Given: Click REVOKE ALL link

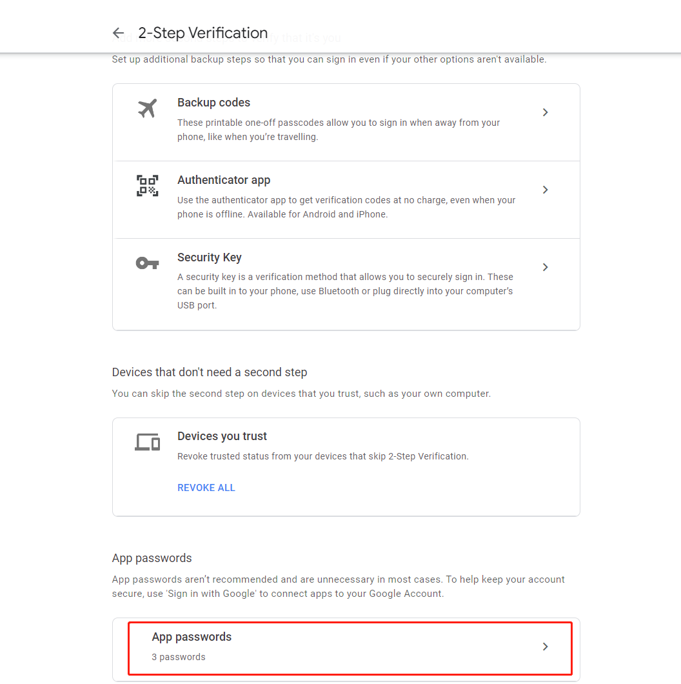Looking at the screenshot, I should point(206,488).
